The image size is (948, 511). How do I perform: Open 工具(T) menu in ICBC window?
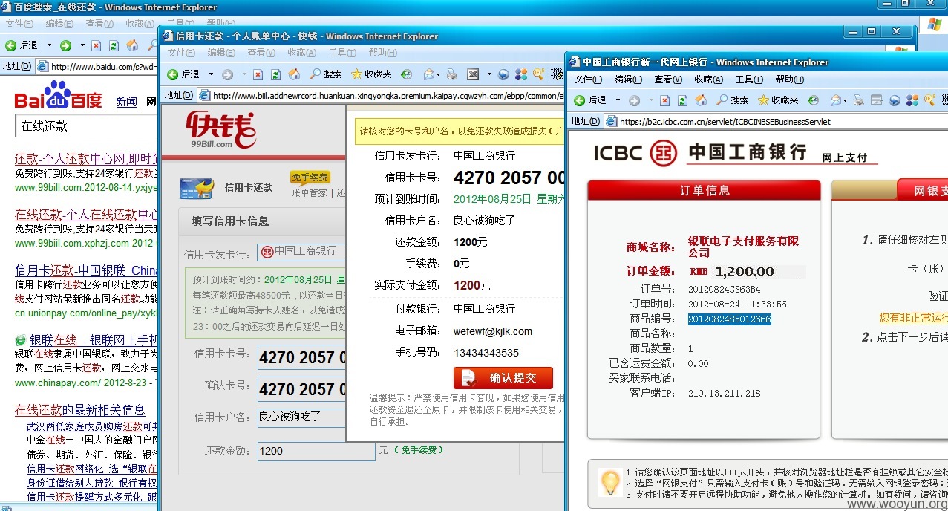point(749,79)
